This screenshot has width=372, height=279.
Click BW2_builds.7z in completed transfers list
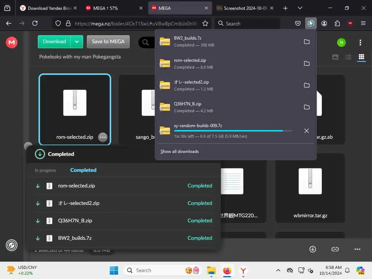[124, 238]
